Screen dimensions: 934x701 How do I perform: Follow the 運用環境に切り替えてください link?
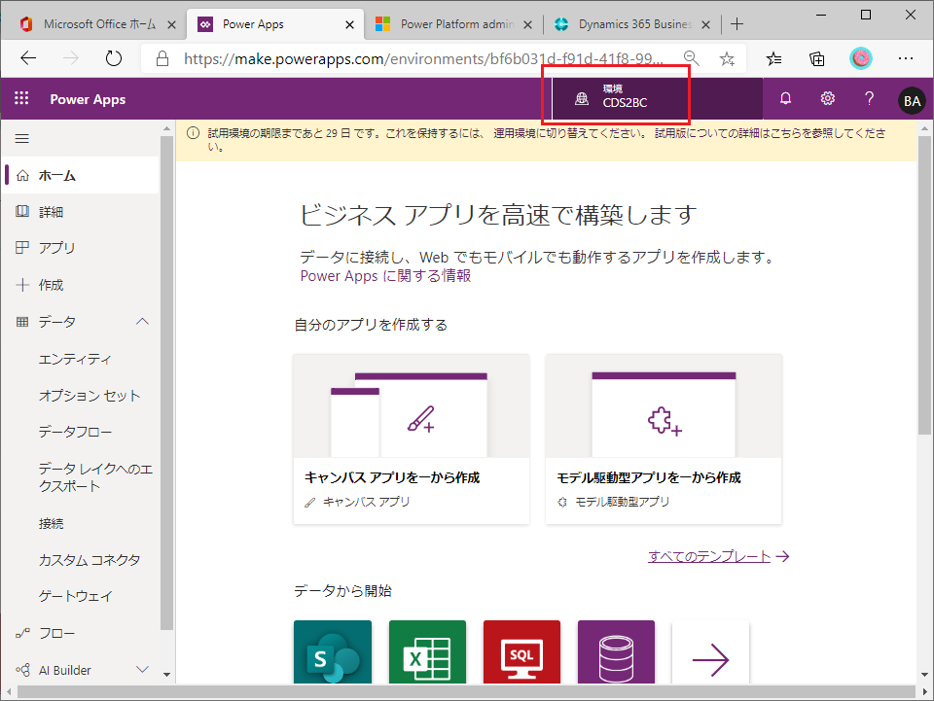(569, 133)
